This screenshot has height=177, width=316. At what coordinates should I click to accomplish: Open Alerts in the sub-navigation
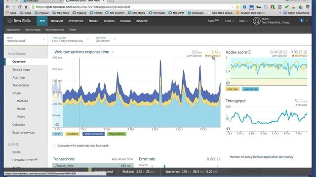[x=73, y=29]
